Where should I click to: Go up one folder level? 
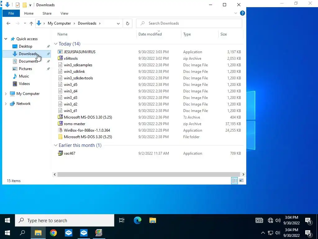31,23
